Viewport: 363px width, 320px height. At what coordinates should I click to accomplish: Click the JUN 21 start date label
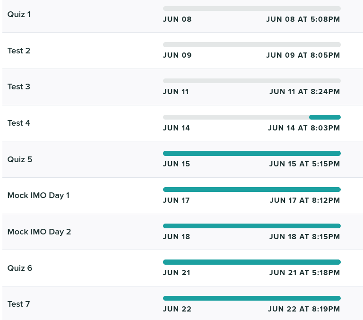pos(176,273)
